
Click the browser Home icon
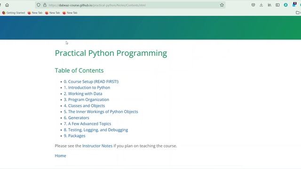click(7, 5)
